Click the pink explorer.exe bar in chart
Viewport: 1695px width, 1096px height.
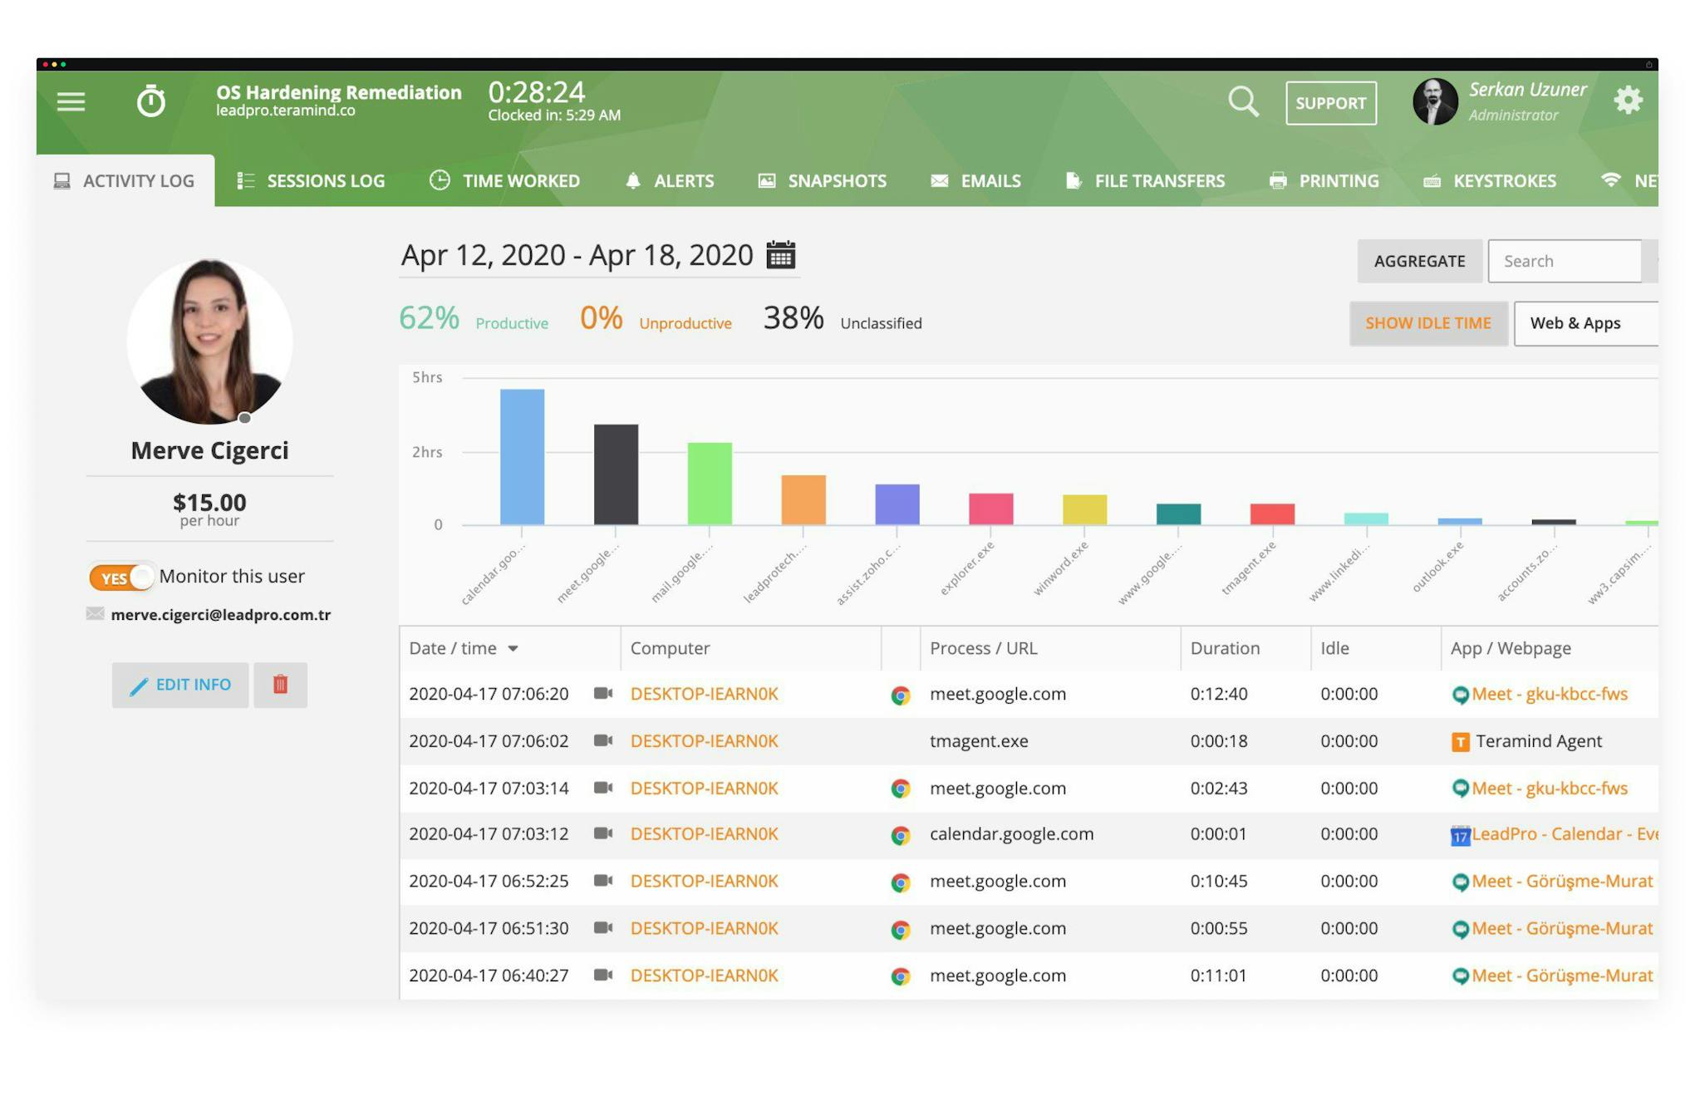coord(991,509)
